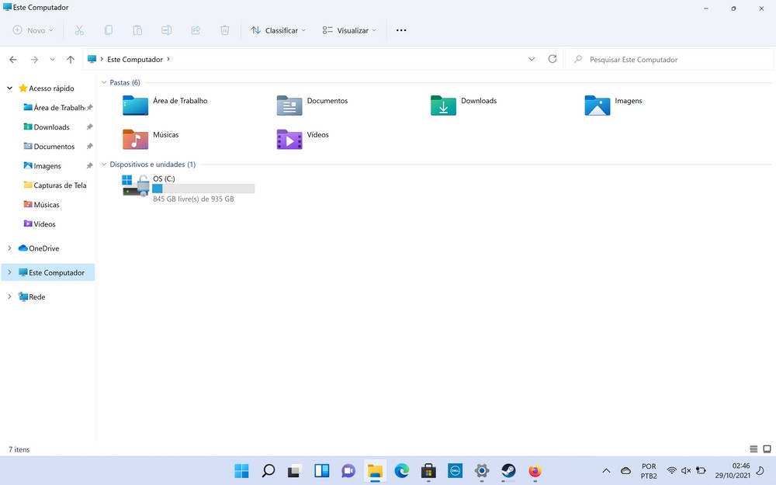Click the Pesquisar Este Computador search field
The width and height of the screenshot is (776, 485).
coord(671,59)
